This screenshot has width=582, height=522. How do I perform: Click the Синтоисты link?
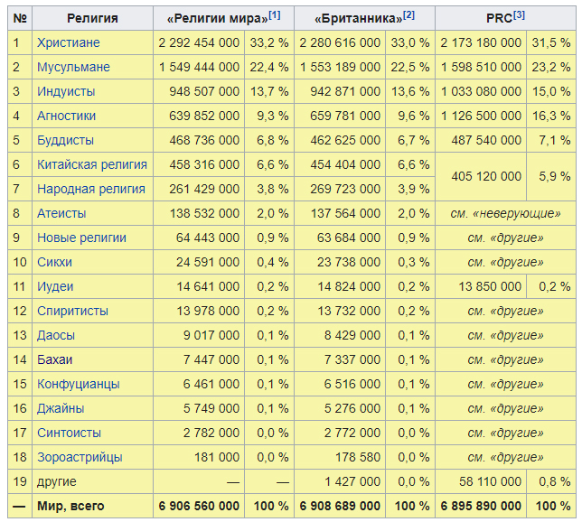pyautogui.click(x=69, y=433)
